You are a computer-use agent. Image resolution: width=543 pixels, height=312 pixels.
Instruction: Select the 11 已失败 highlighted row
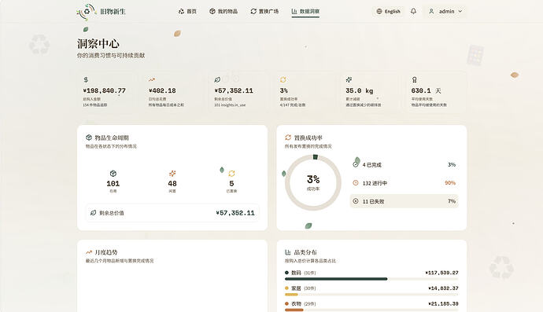click(x=404, y=201)
